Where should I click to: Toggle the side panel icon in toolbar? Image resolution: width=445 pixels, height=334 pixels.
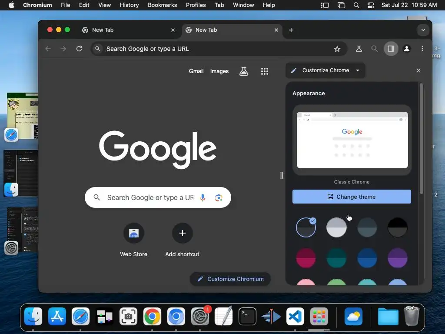click(391, 49)
